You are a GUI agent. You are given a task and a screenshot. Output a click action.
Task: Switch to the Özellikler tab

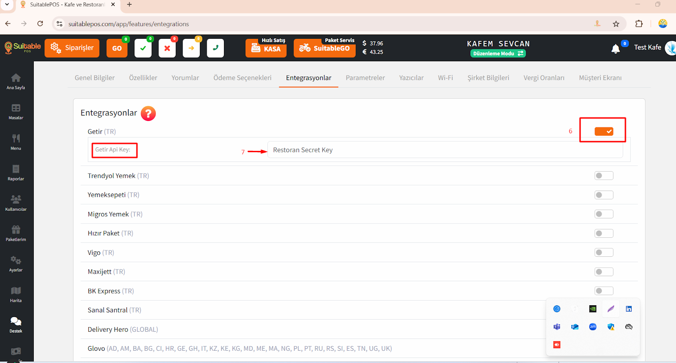143,78
